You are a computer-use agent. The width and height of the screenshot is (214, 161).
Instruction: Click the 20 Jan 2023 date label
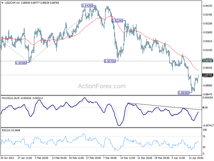7,158
